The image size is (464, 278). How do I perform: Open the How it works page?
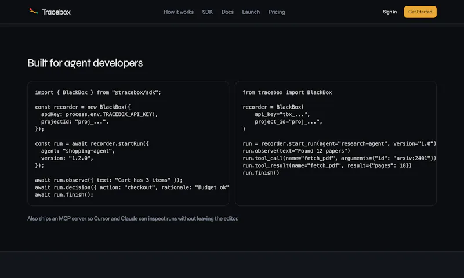(179, 12)
